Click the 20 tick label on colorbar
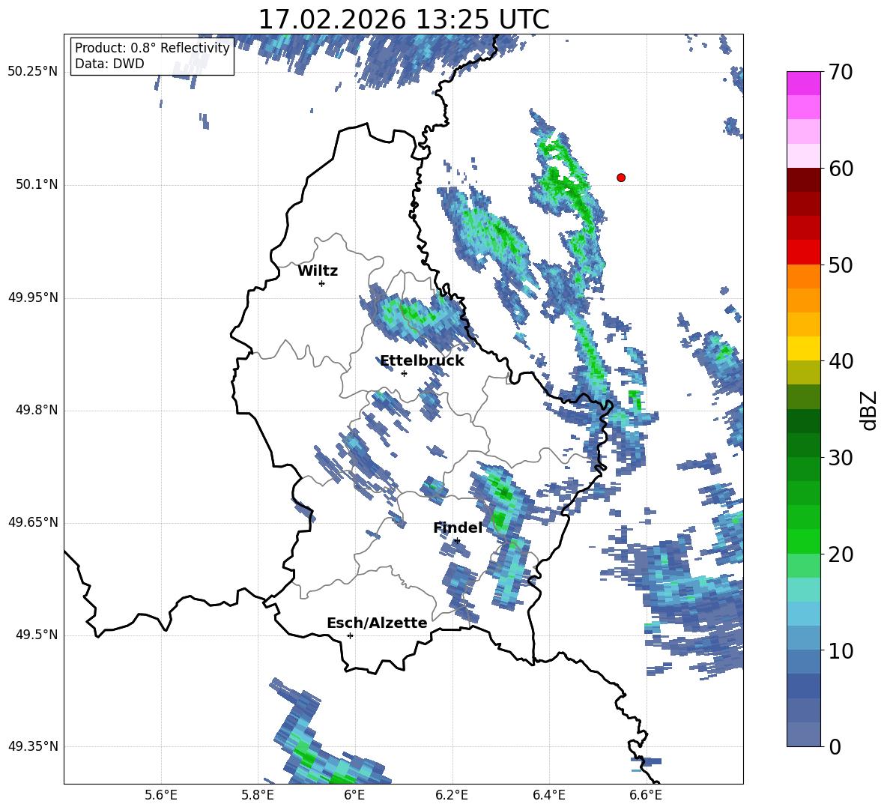This screenshot has height=810, width=887. 840,554
